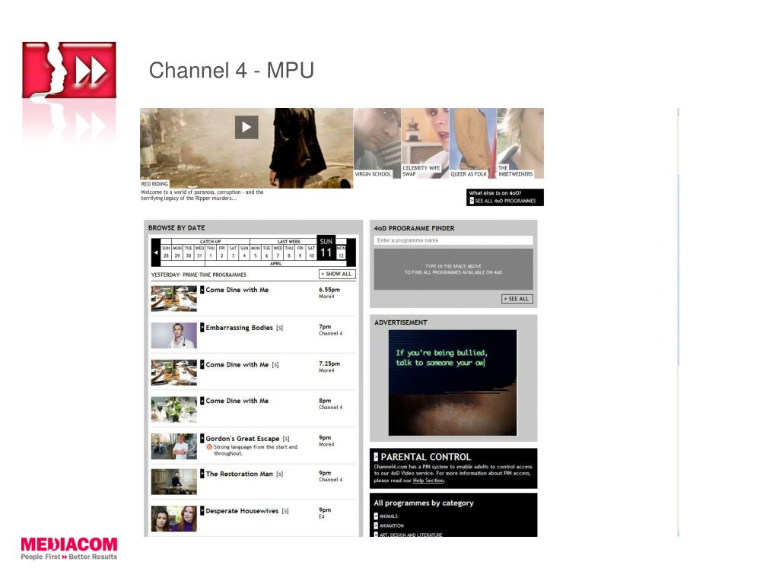Click arrow icon beside The Restoration Man
This screenshot has height=584, width=779.
[202, 474]
